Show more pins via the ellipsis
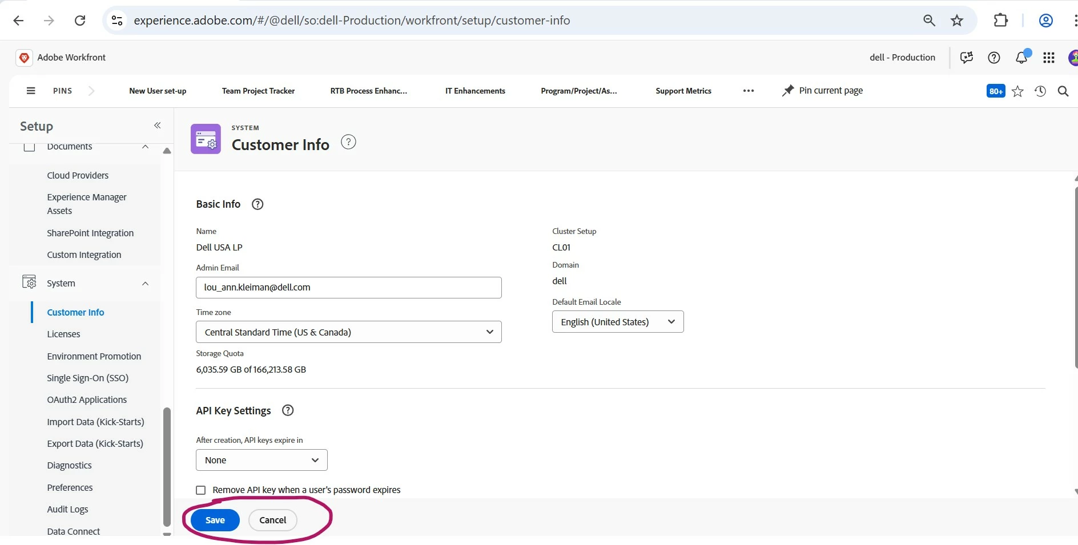The image size is (1078, 545). (x=749, y=91)
